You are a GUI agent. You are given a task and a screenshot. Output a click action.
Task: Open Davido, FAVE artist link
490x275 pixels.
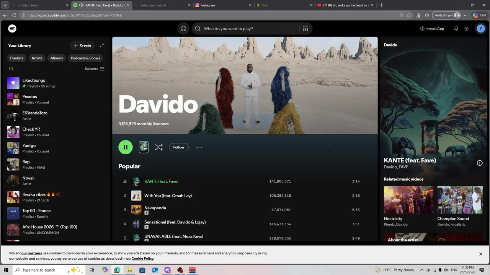pyautogui.click(x=396, y=167)
